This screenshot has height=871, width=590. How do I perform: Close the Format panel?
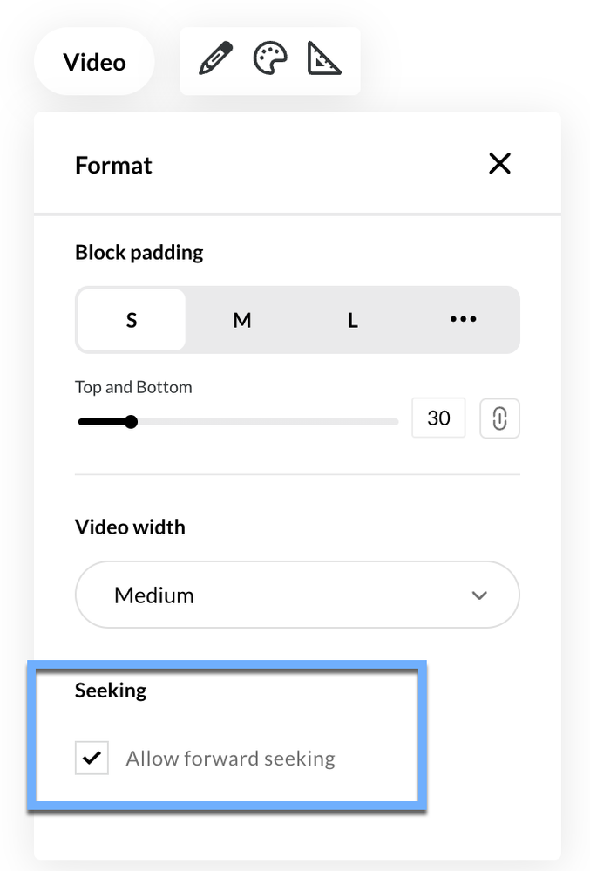499,164
